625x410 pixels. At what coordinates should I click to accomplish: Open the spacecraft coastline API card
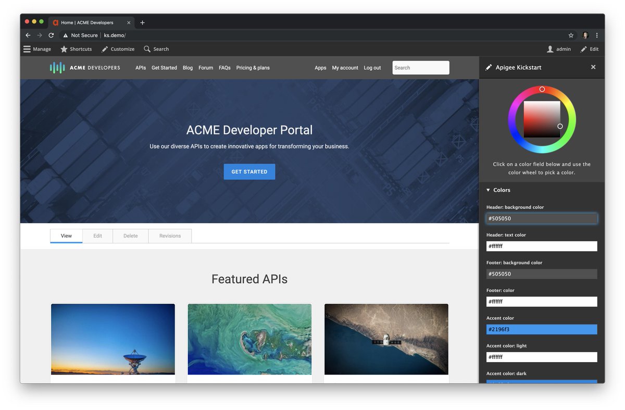tap(386, 339)
